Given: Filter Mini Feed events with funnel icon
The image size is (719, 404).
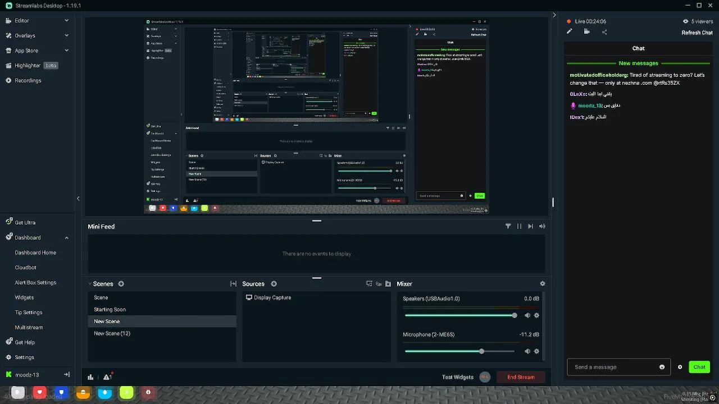Looking at the screenshot, I should (x=508, y=226).
